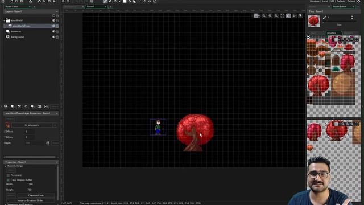Lock the layer Depth with padlock icon
364x205 pixels.
48,142
